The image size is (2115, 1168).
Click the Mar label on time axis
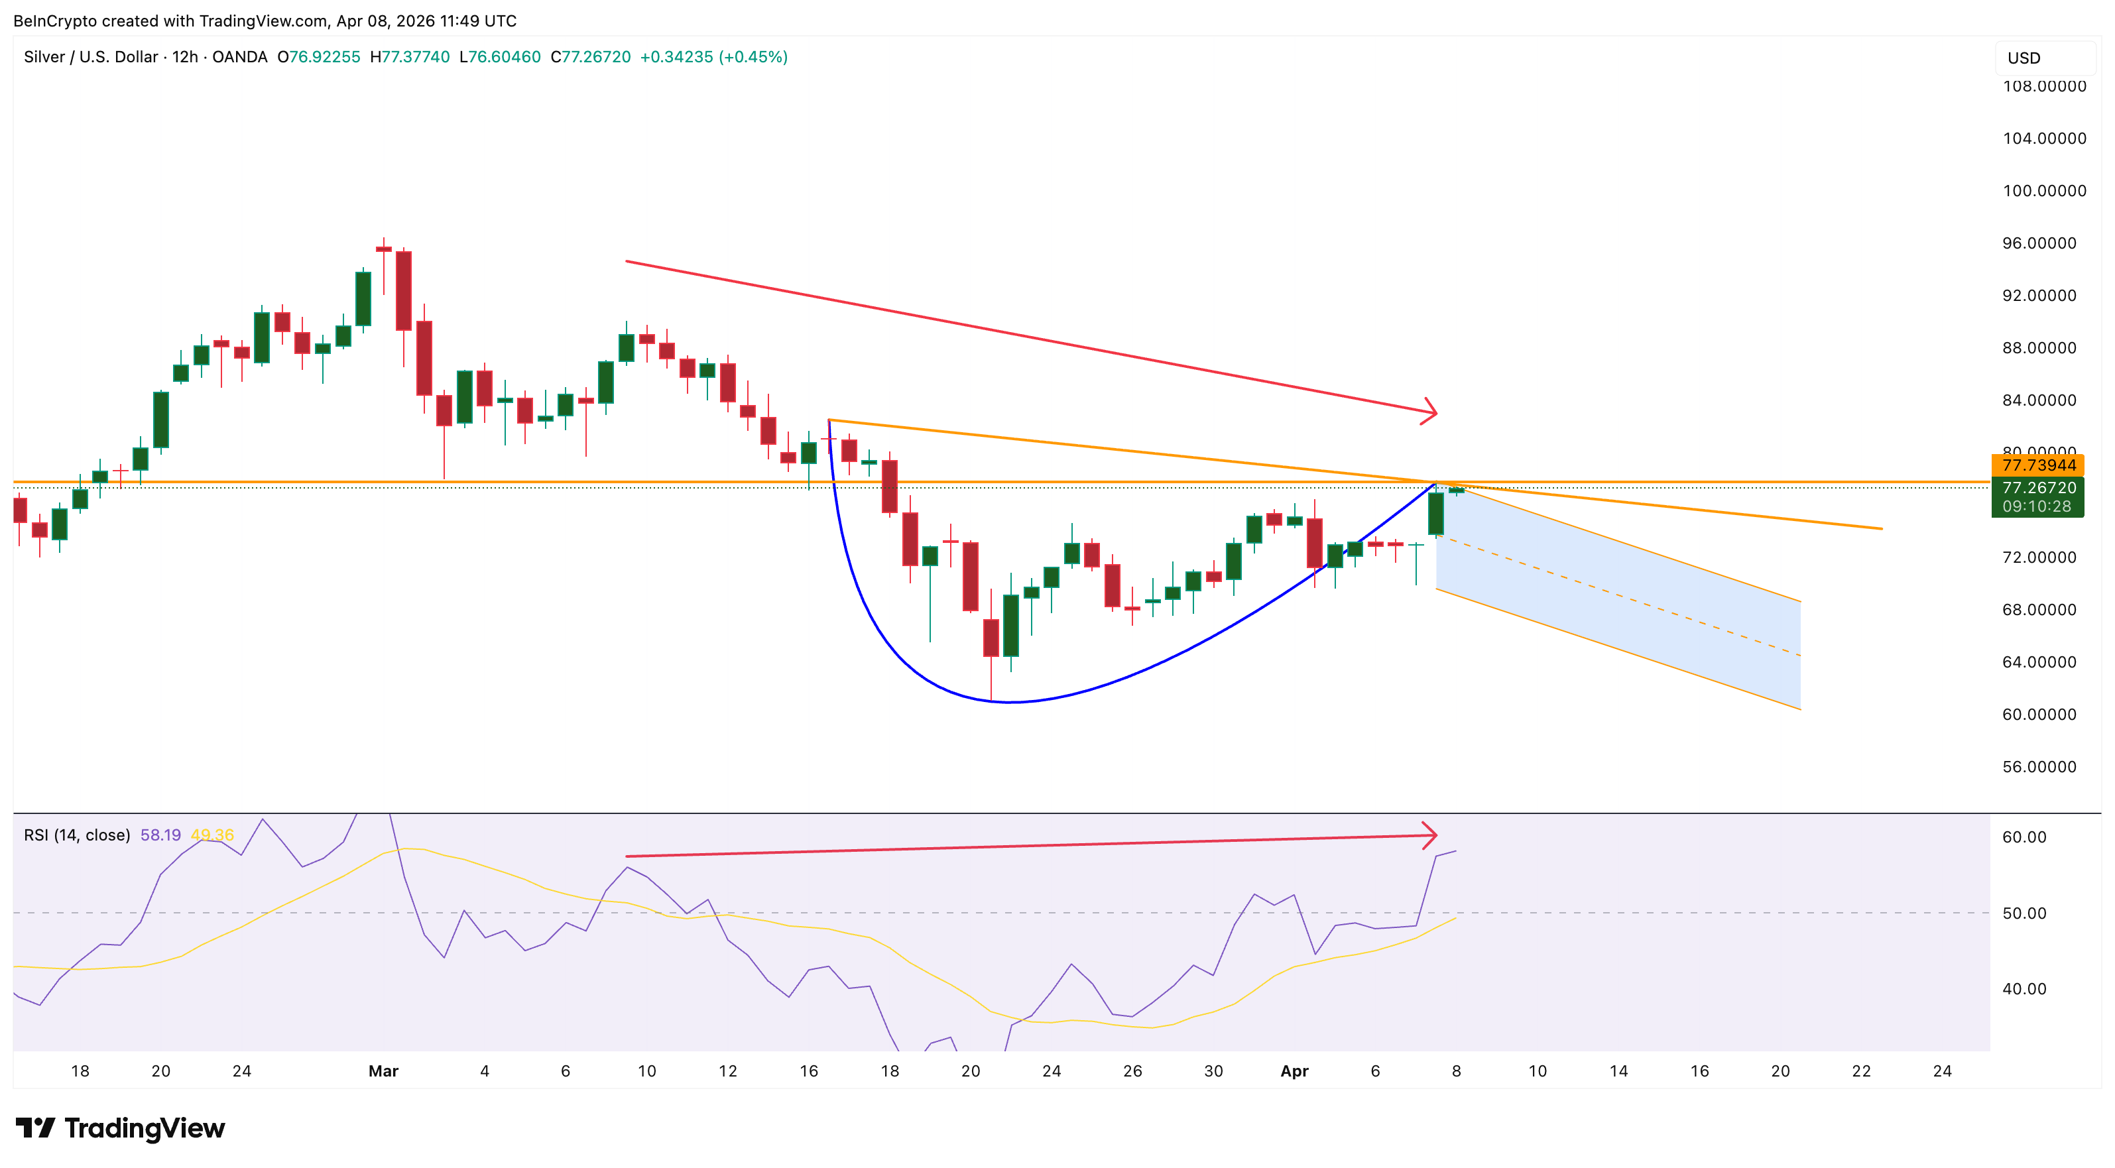click(383, 1071)
